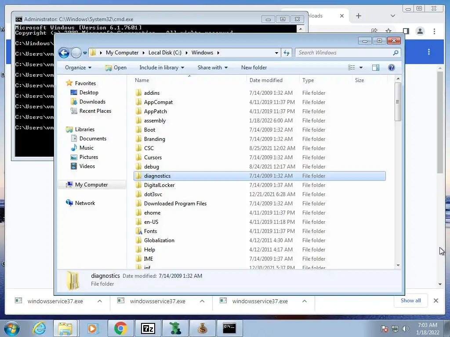Click the volume speaker tray icon
The width and height of the screenshot is (450, 337).
(x=405, y=329)
